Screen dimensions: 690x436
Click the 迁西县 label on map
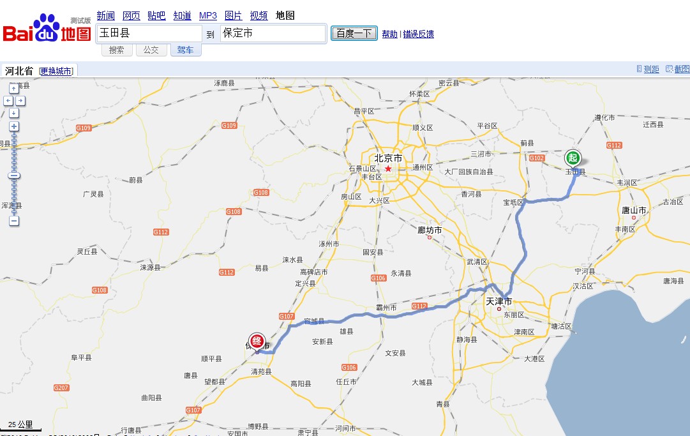(653, 124)
